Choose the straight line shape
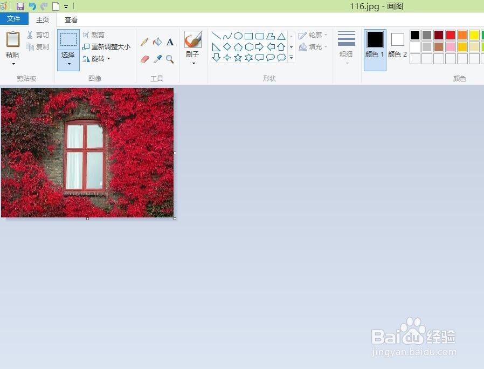484x369 pixels. [216, 36]
